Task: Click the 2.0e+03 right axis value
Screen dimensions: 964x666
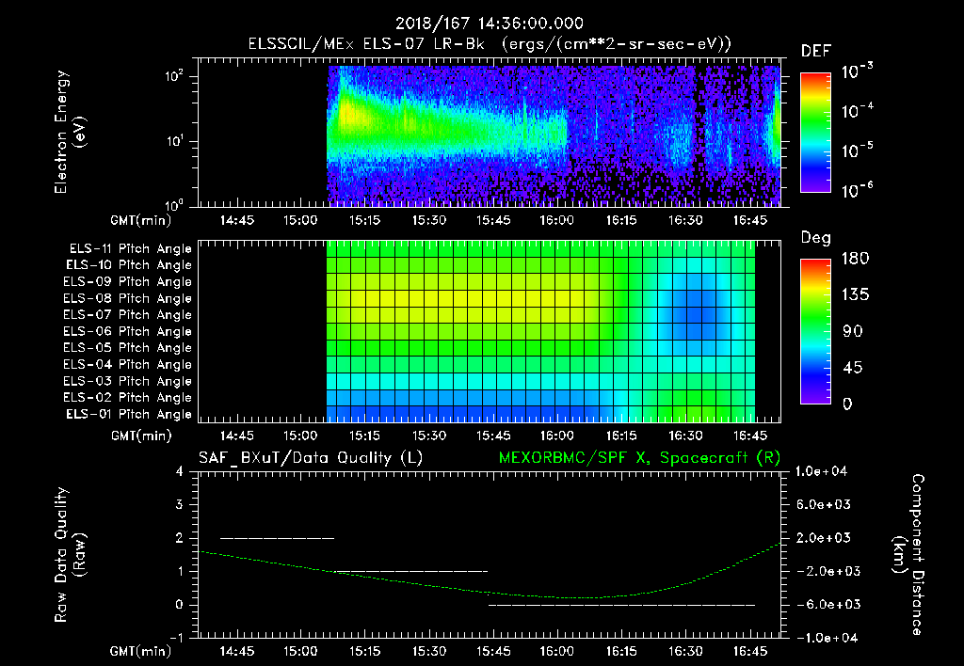Action: [x=823, y=538]
